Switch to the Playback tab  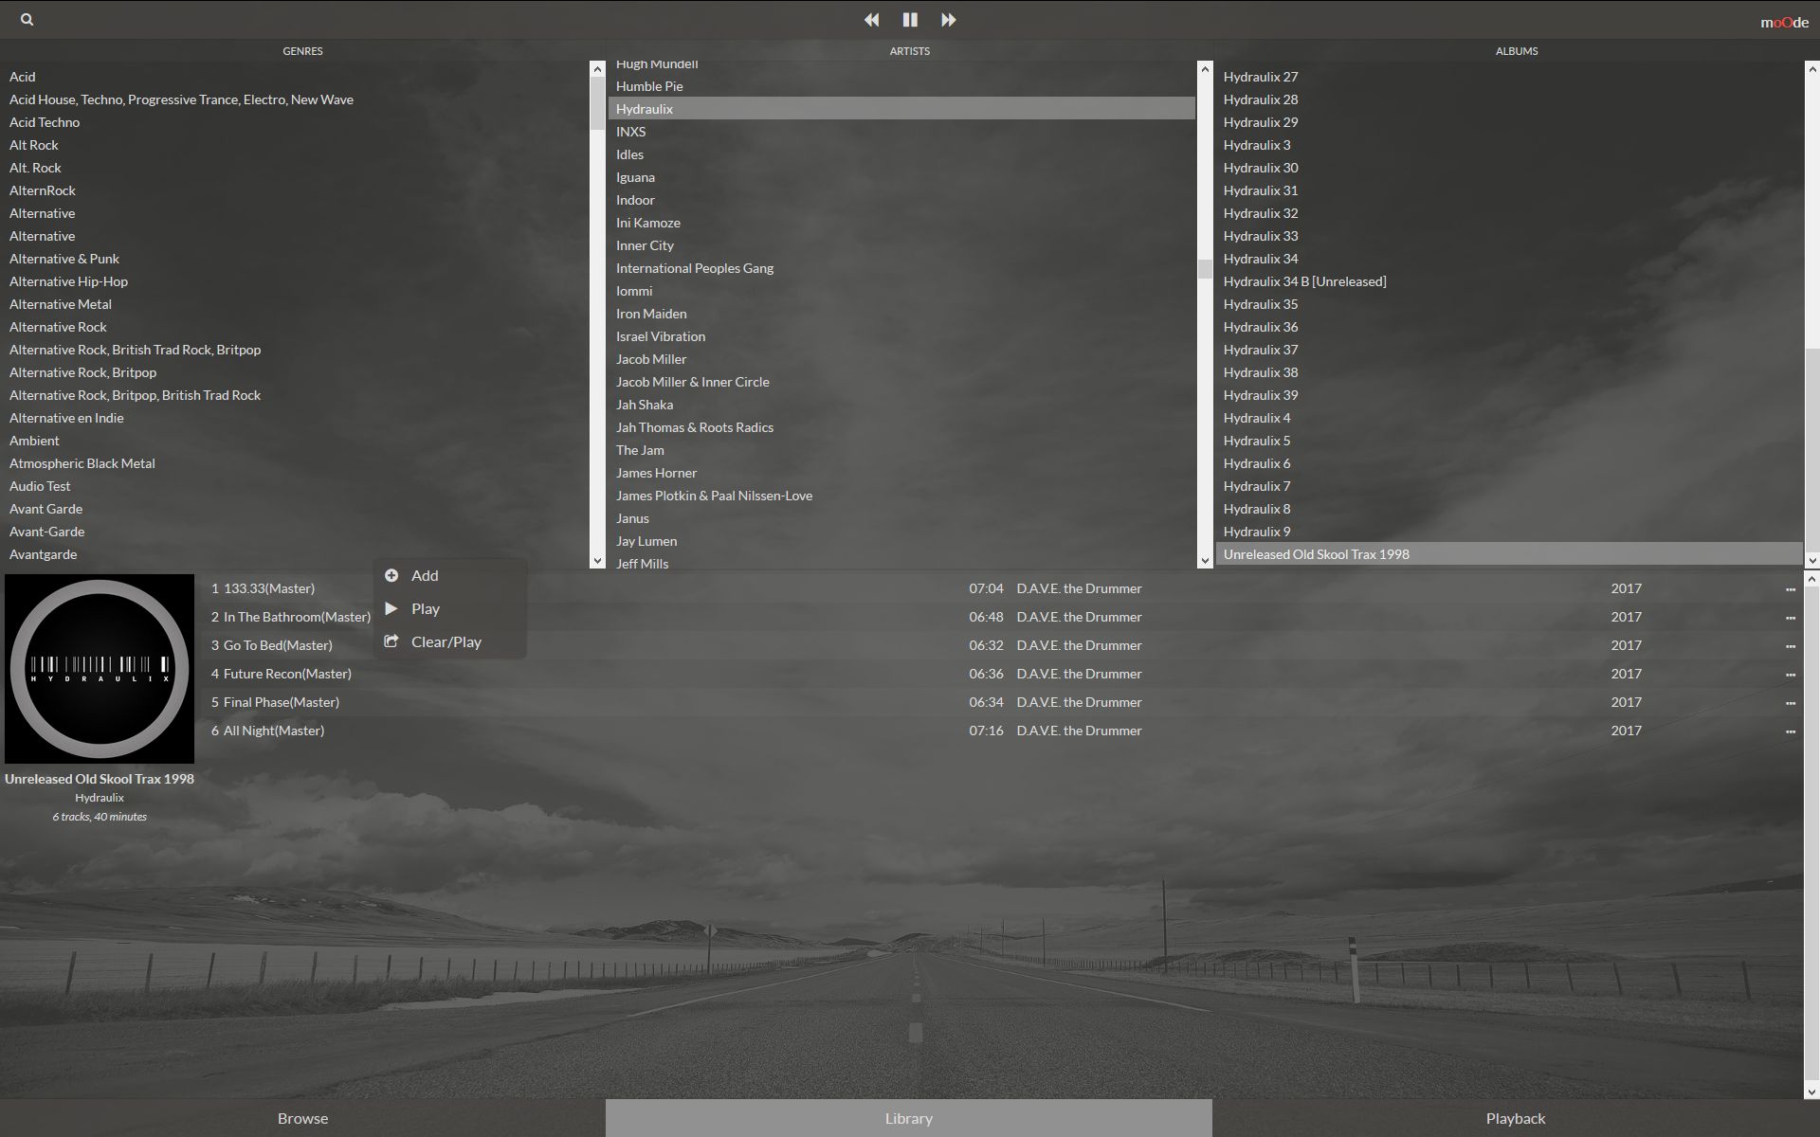click(1516, 1118)
